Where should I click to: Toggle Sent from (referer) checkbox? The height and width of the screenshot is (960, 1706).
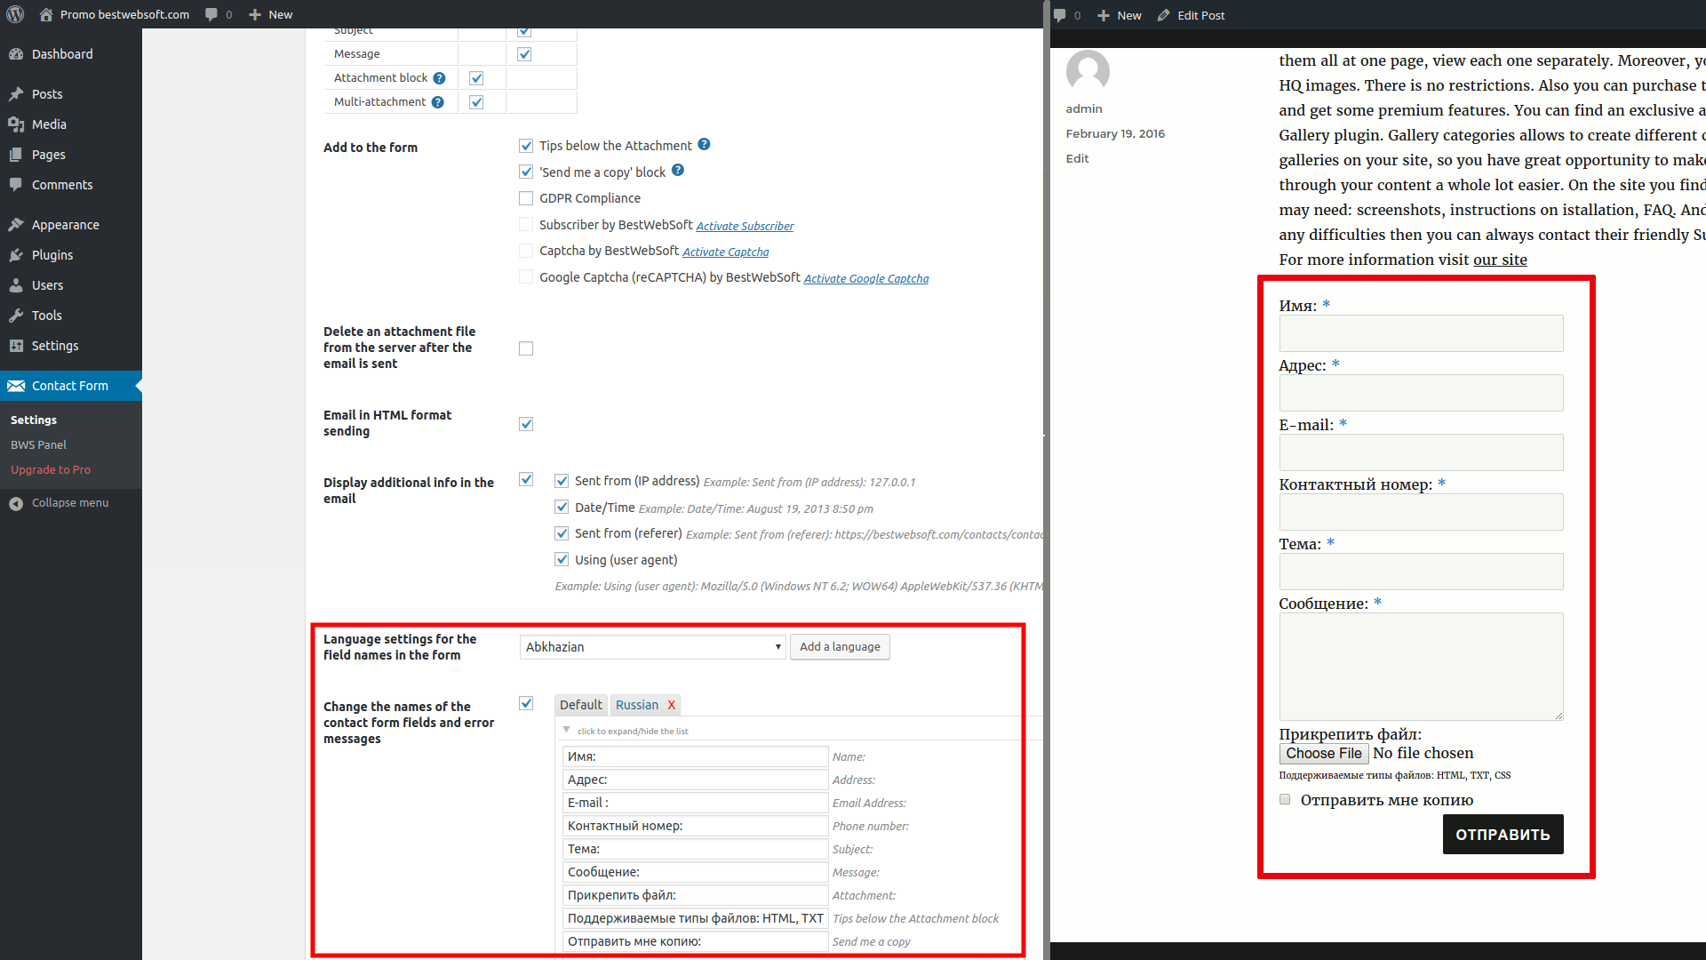coord(562,533)
